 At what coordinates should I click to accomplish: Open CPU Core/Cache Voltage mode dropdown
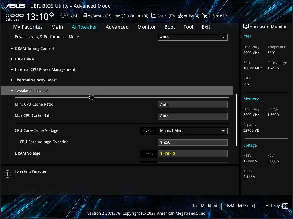pos(193,131)
